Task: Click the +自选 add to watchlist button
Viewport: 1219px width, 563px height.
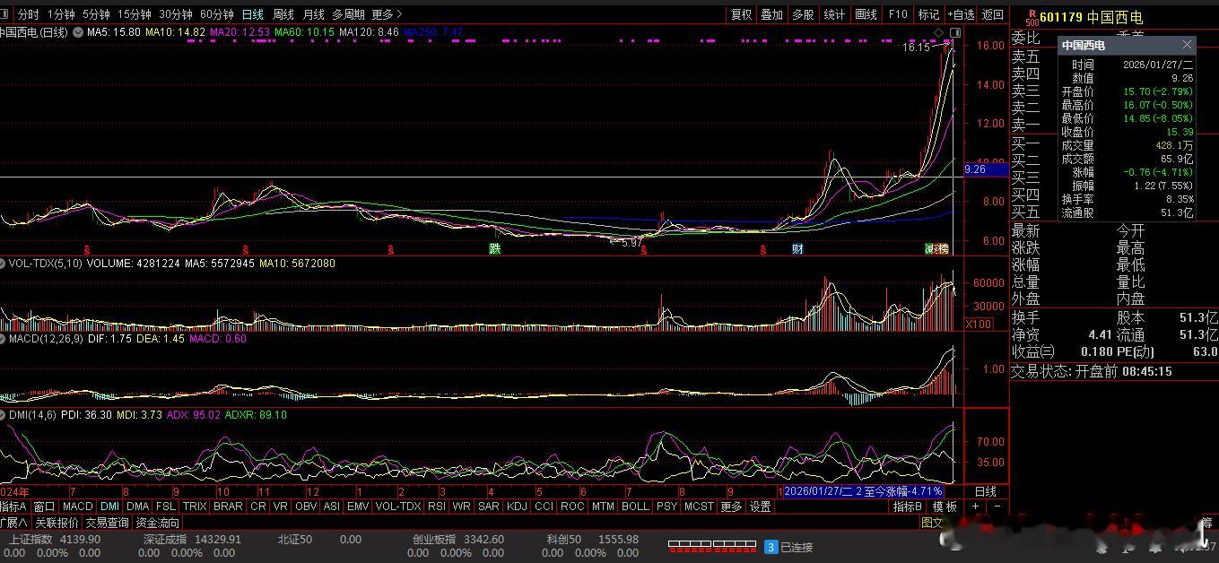Action: tap(961, 14)
